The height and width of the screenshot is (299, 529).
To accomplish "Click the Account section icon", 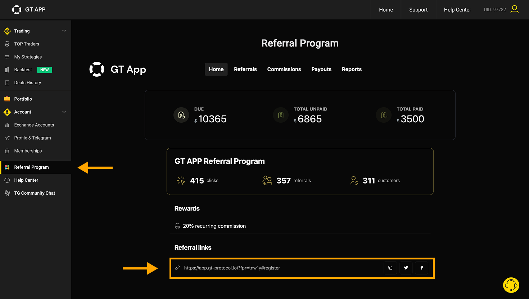I will pyautogui.click(x=7, y=112).
